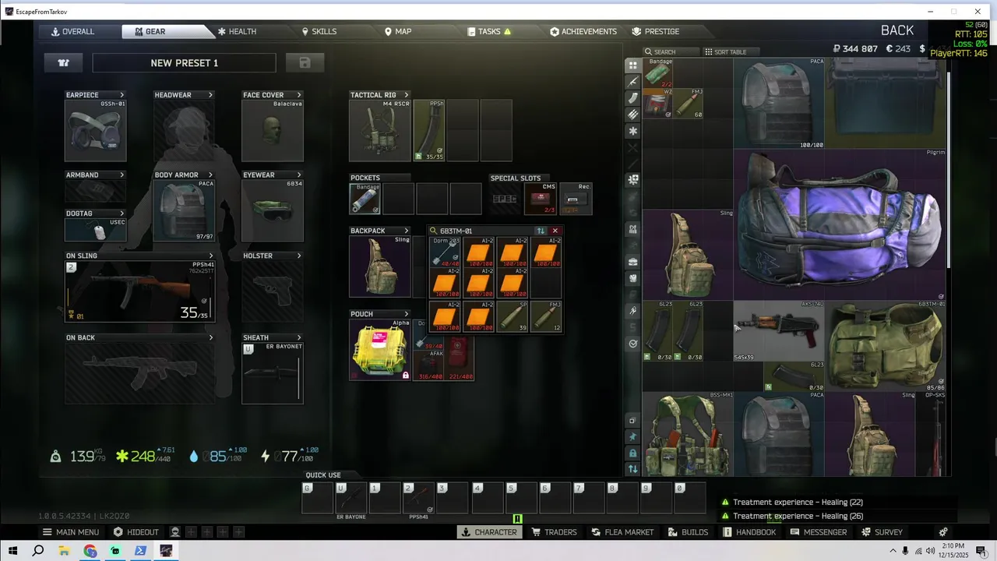Expand the Backpack slot arrow

[x=406, y=231]
